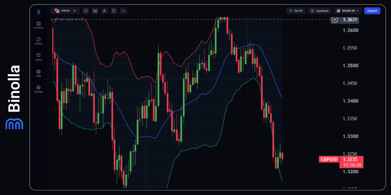Viewport: 391px width, 195px height.
Task: Open the Cashback button
Action: pos(320,11)
